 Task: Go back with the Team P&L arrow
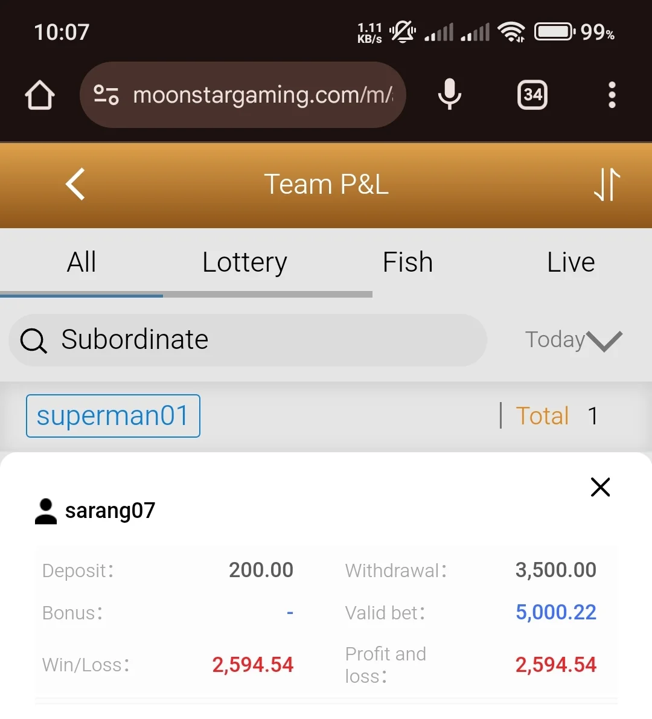75,184
